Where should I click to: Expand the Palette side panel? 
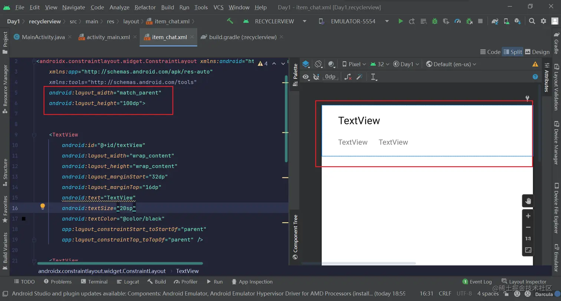pos(295,74)
